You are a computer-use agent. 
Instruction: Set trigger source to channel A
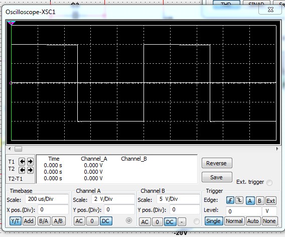click(250, 201)
